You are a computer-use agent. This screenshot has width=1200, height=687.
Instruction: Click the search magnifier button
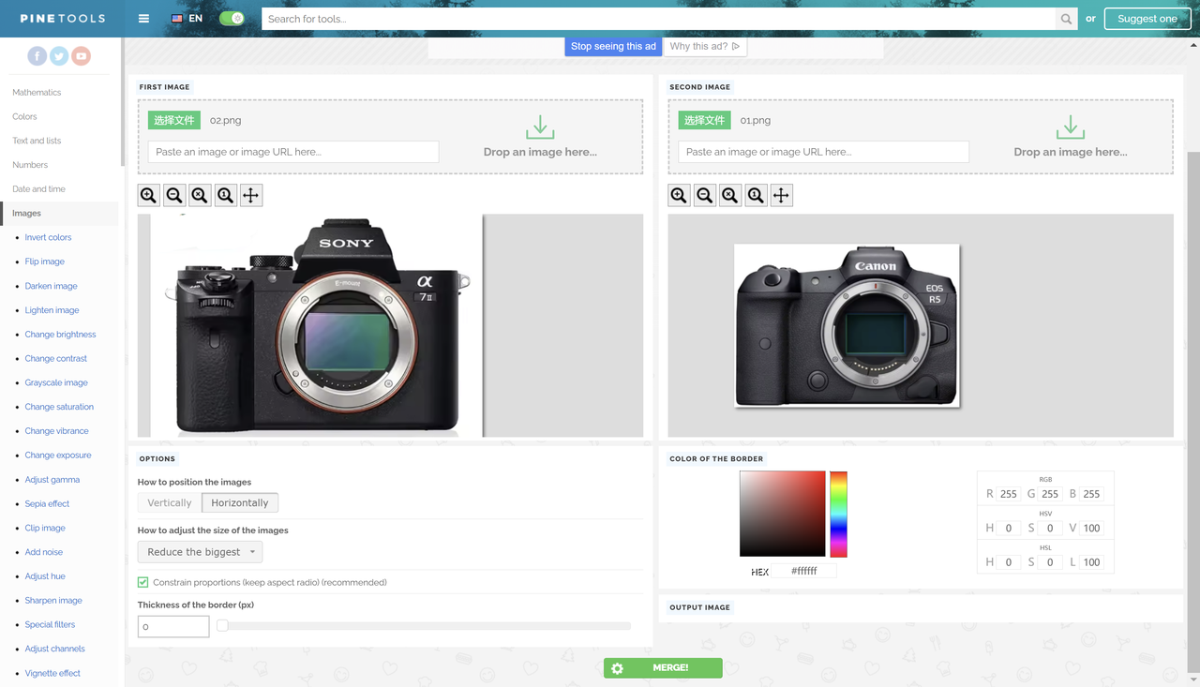pyautogui.click(x=1066, y=19)
